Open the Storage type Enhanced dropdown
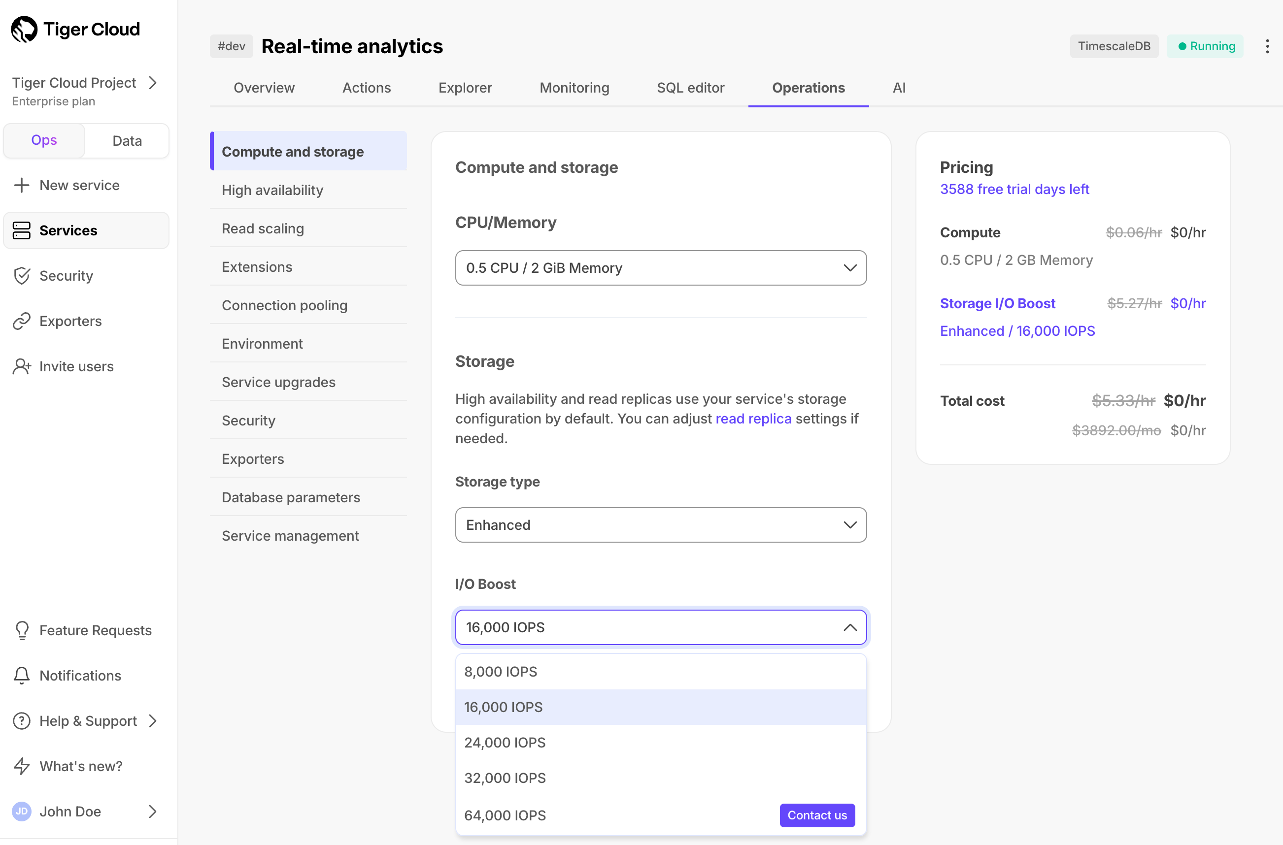Image resolution: width=1283 pixels, height=845 pixels. (x=660, y=525)
